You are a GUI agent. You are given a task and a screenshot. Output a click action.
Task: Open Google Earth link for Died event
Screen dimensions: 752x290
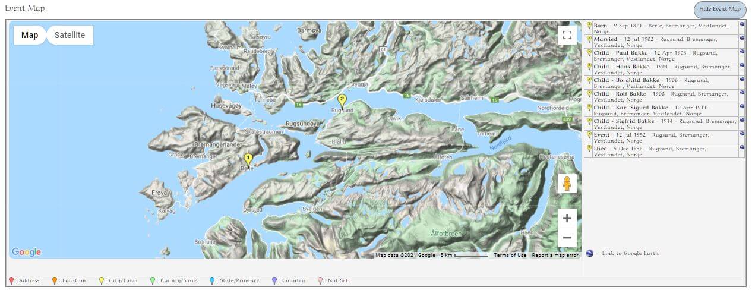point(742,148)
